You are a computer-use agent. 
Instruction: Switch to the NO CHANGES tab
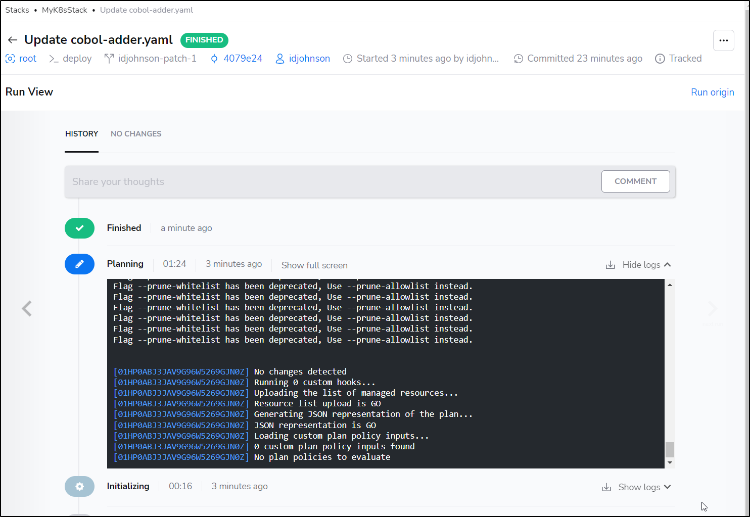coord(136,134)
